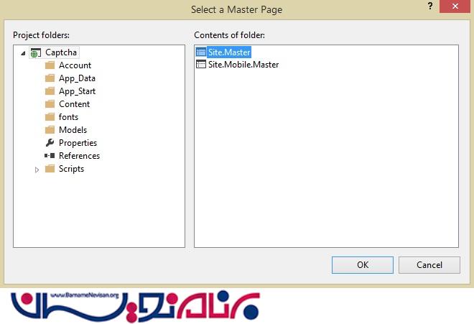Select Site.Master in contents list
This screenshot has width=474, height=324.
229,52
